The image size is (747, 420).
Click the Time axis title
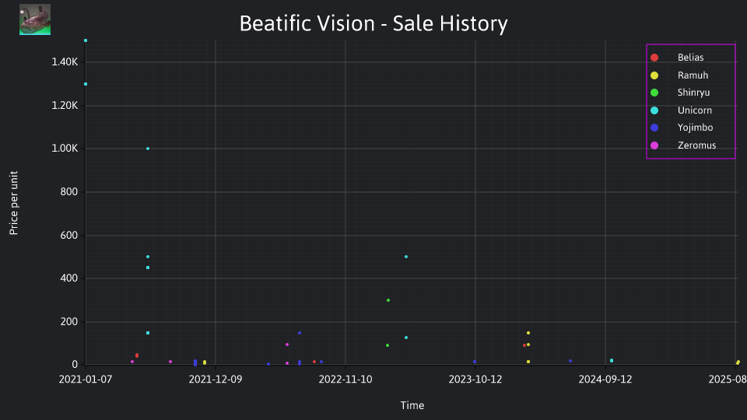click(x=412, y=405)
